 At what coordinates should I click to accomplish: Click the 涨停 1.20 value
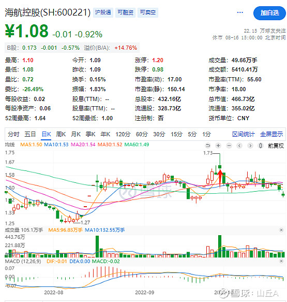pos(158,60)
